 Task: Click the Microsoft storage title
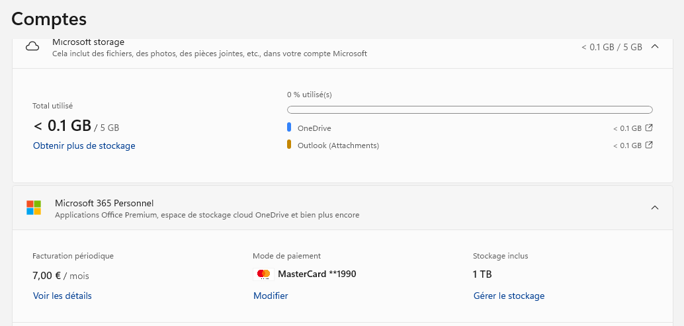(88, 42)
